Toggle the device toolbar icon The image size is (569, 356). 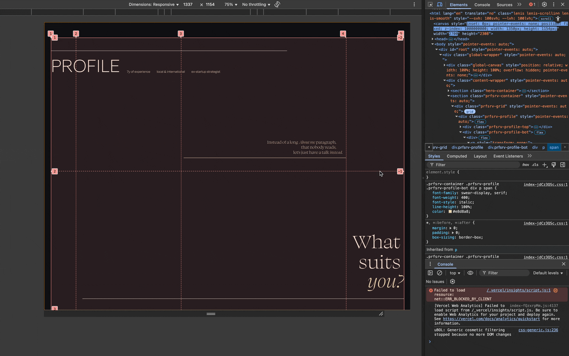point(440,5)
